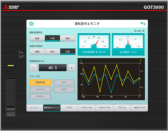Viewport: 168px width, 131px height.
Task: Tap the ステータス label
Action: click(35, 76)
